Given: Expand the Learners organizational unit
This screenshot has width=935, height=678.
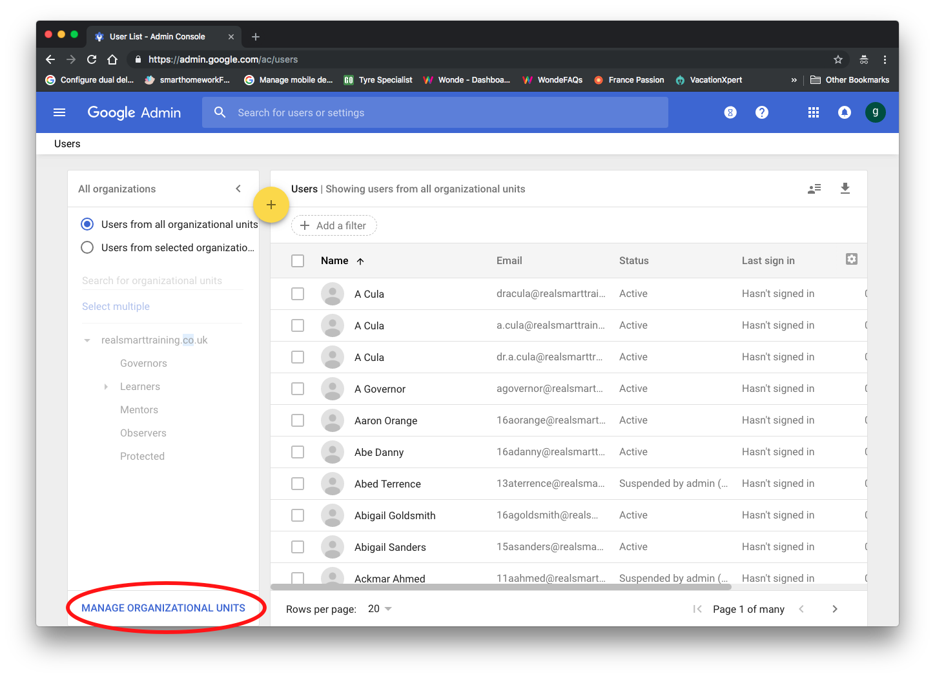Looking at the screenshot, I should [x=106, y=386].
